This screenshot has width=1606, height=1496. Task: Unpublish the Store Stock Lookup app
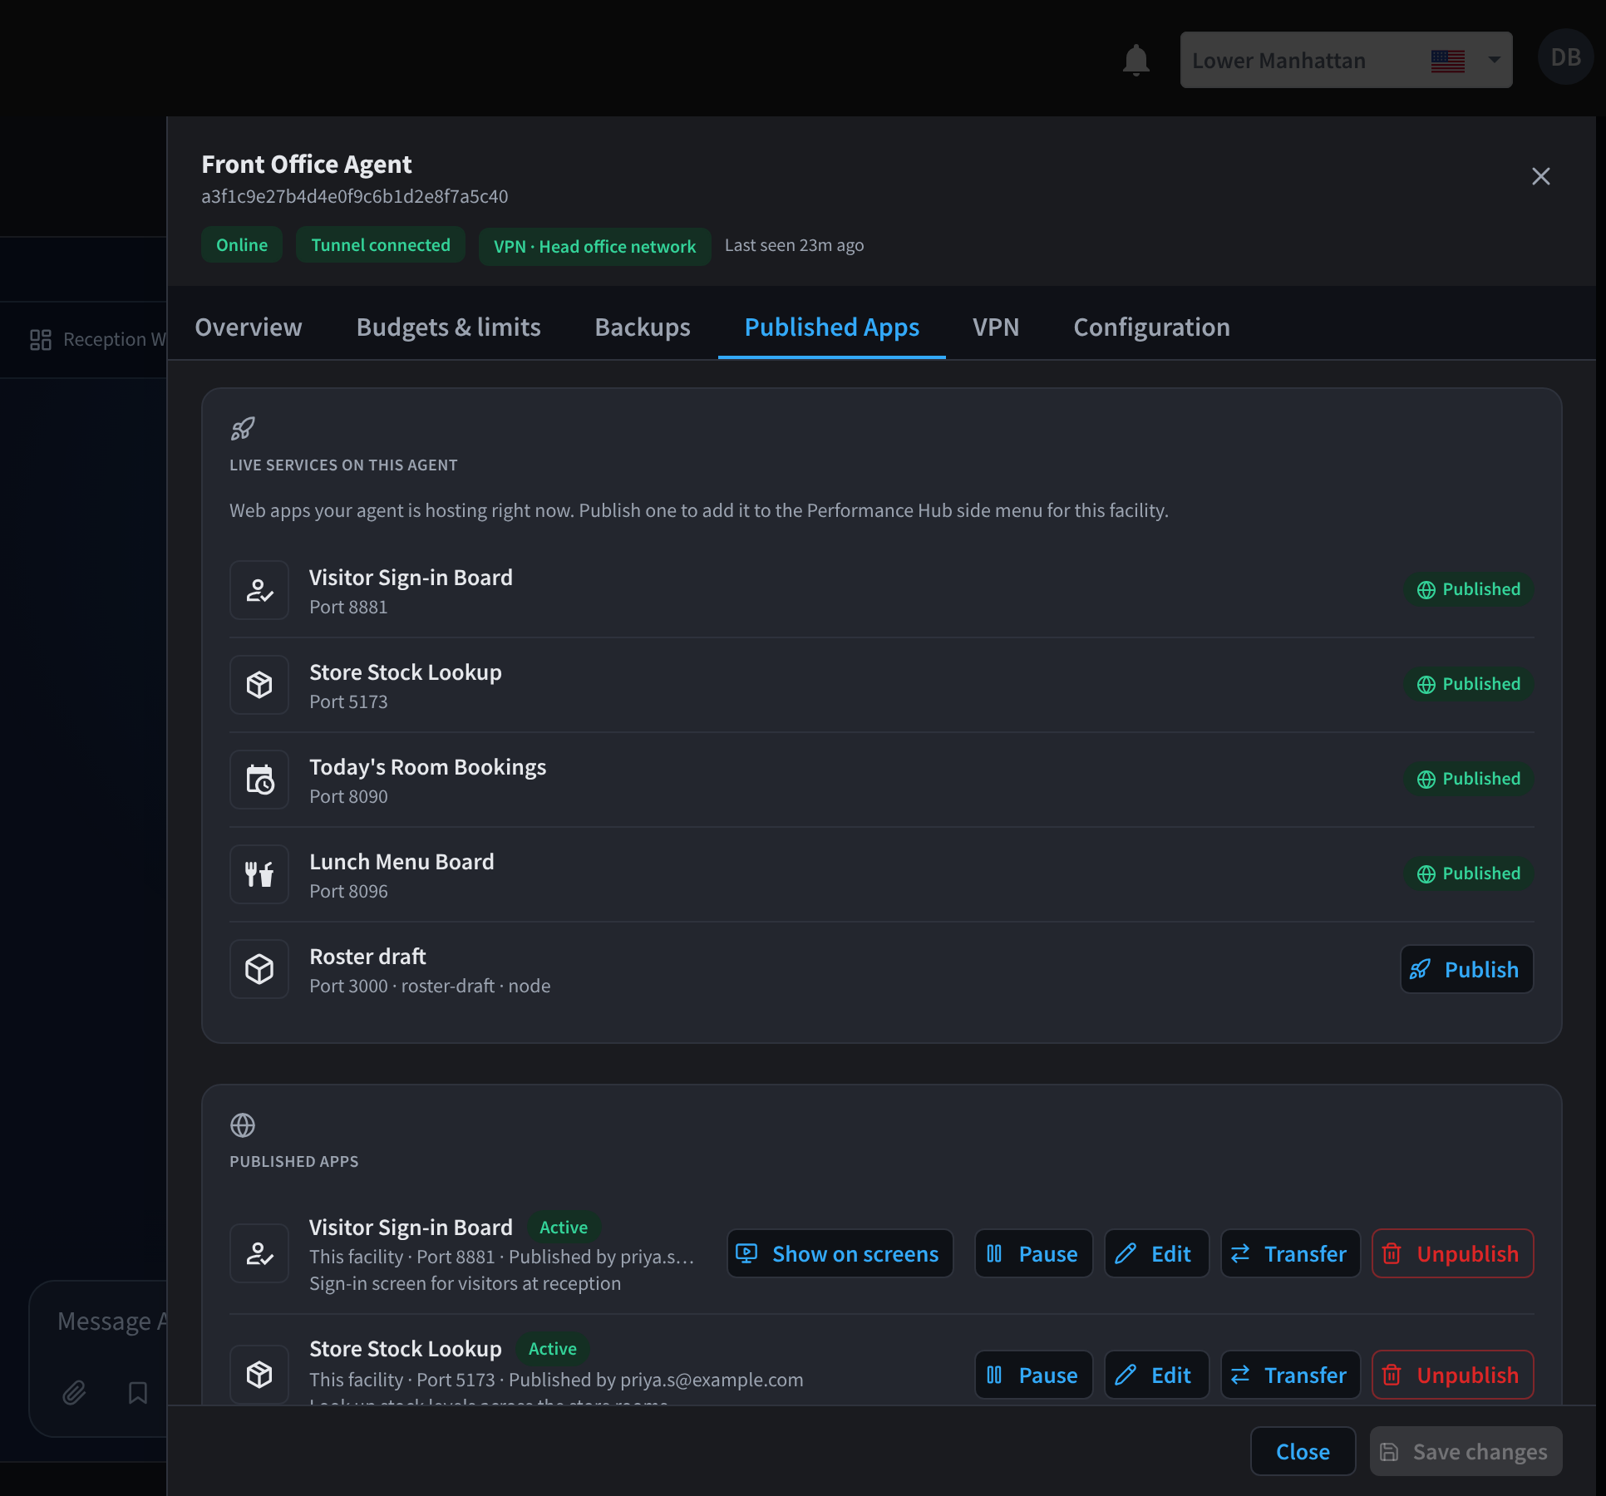pyautogui.click(x=1453, y=1375)
